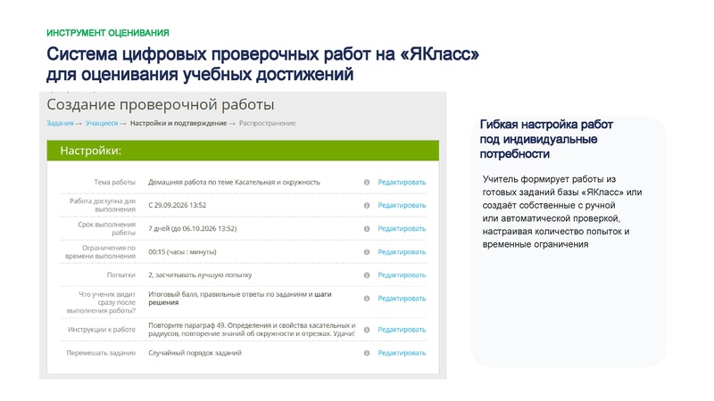
Task: Edit the Перемешать задания setting
Action: 402,353
